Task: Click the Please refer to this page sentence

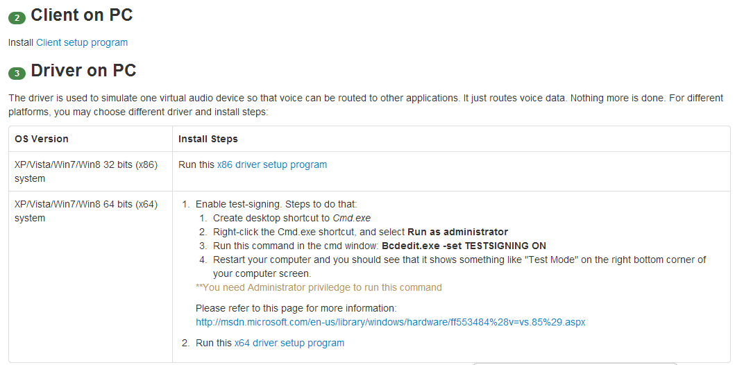Action: 296,308
